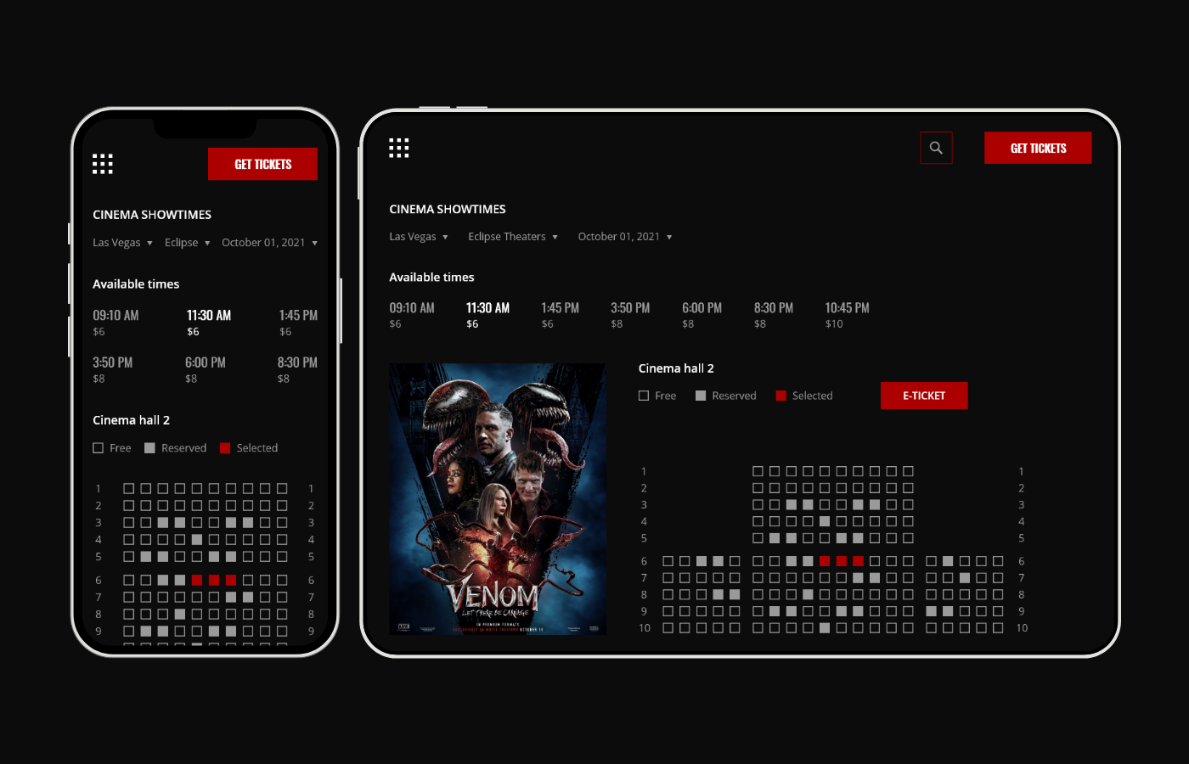Click the gray Reserved legend swatch on the phone
The image size is (1189, 764).
pos(149,448)
